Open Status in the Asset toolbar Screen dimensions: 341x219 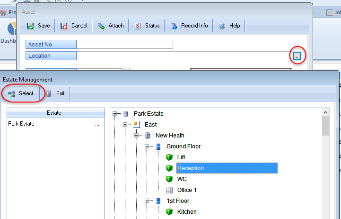coord(147,26)
